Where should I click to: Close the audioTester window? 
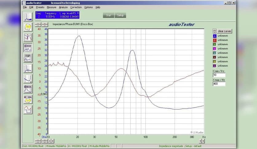coord(234,3)
